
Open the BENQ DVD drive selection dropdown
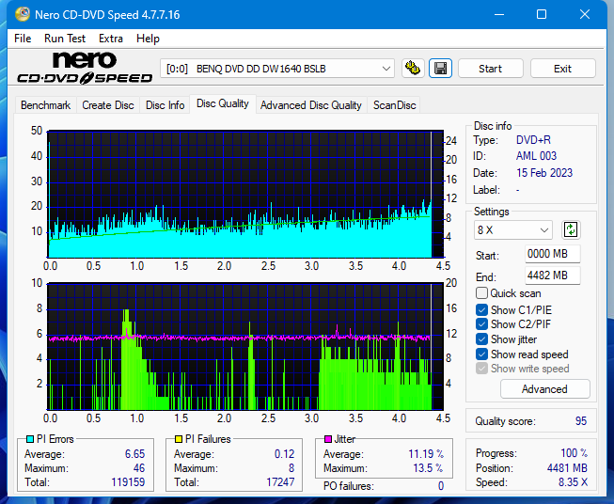click(x=277, y=69)
